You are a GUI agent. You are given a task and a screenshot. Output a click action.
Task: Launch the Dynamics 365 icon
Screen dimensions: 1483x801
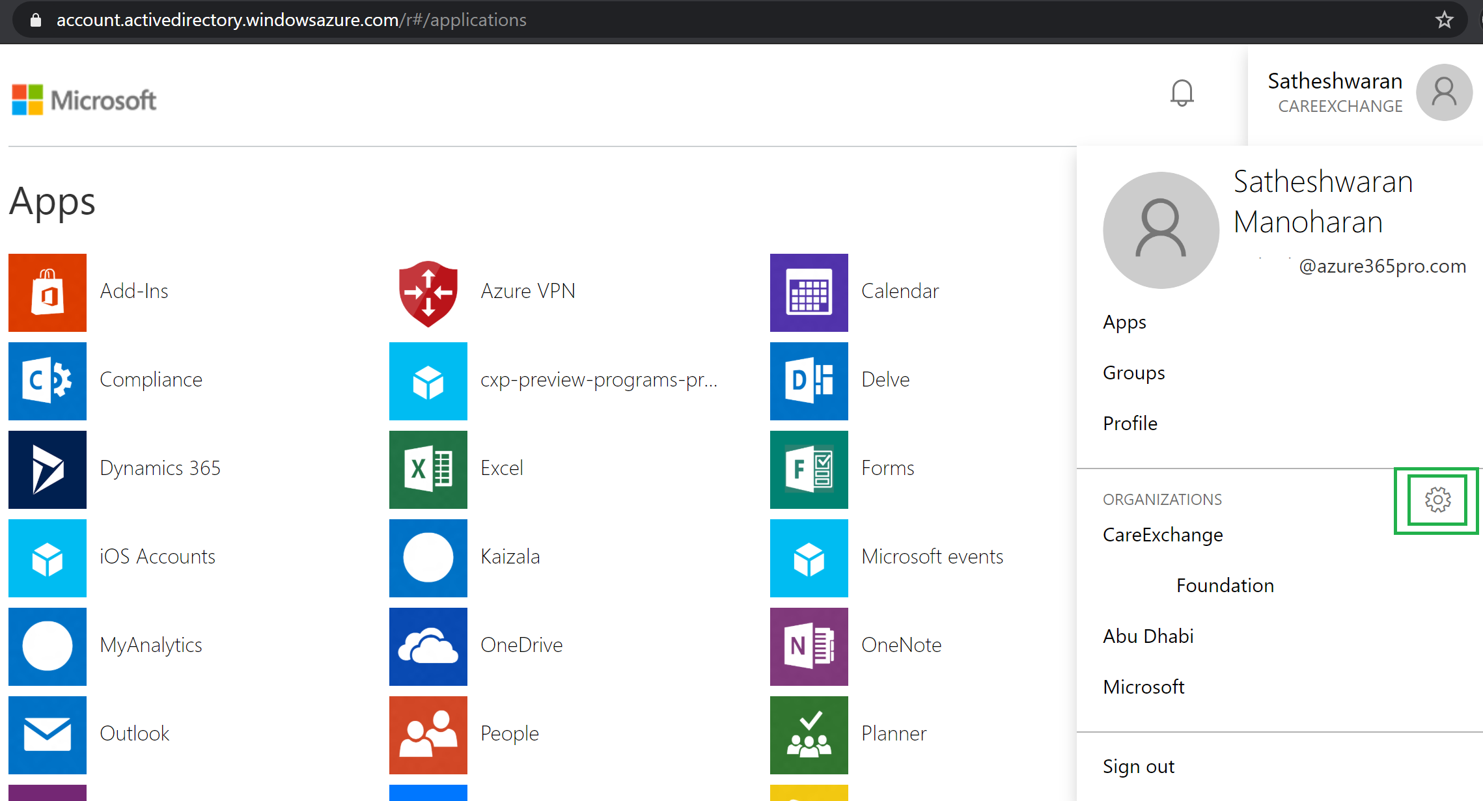pyautogui.click(x=48, y=470)
